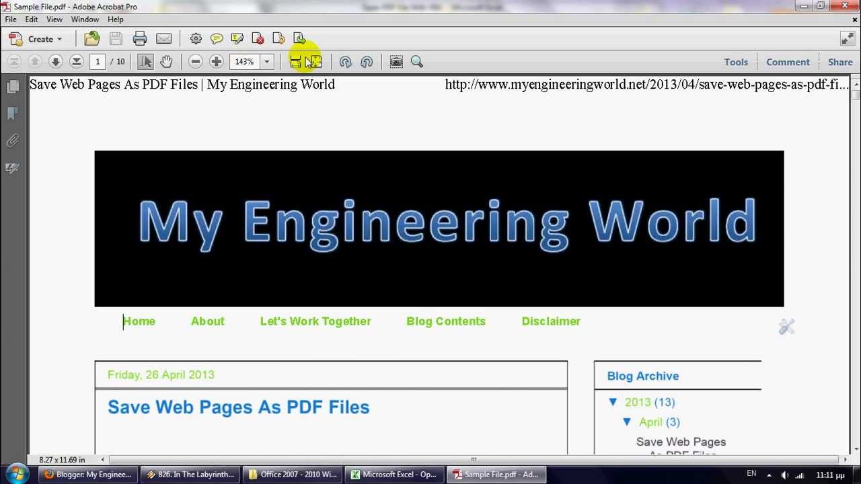The height and width of the screenshot is (484, 861).
Task: Switch to Office 2007 folder taskbar item
Action: point(291,475)
